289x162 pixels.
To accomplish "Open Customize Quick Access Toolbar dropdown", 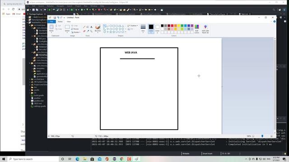I will tap(64, 18).
